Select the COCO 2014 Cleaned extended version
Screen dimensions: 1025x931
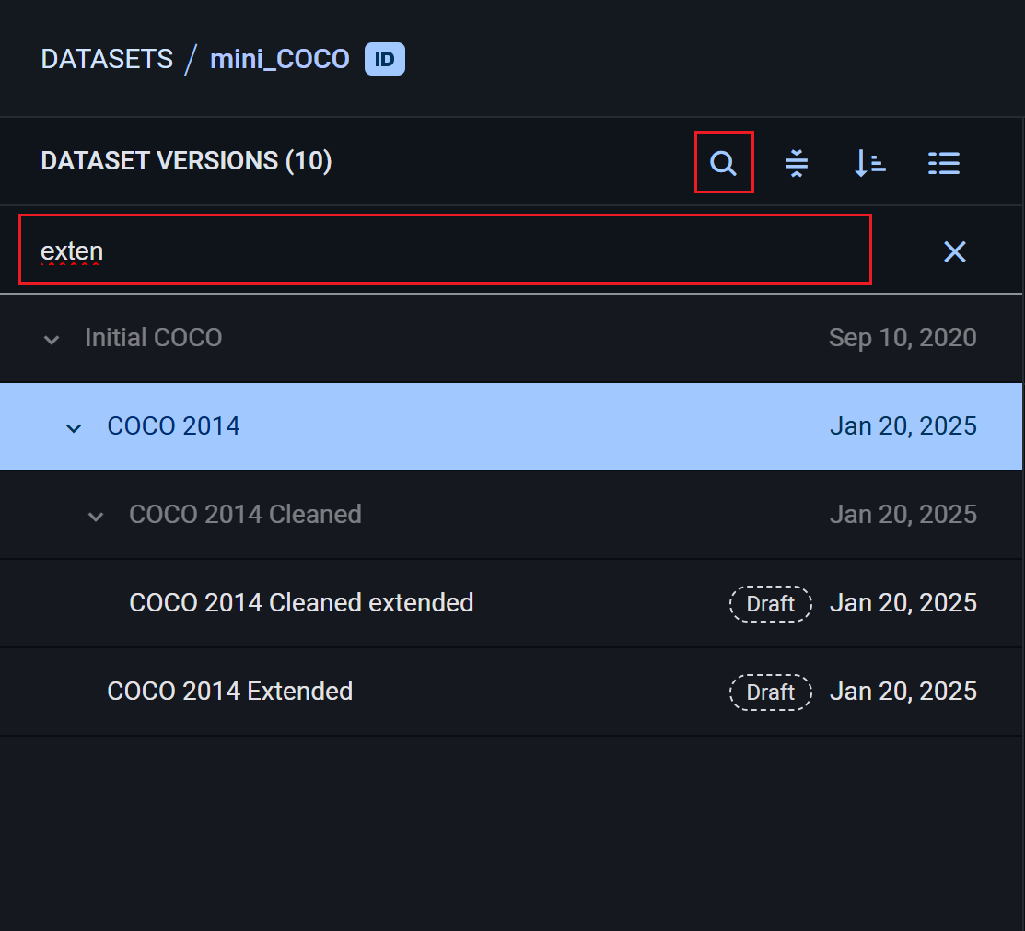[x=301, y=602]
